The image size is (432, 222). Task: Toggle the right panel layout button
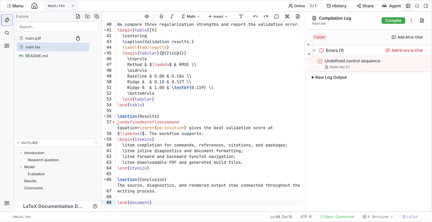click(x=426, y=6)
